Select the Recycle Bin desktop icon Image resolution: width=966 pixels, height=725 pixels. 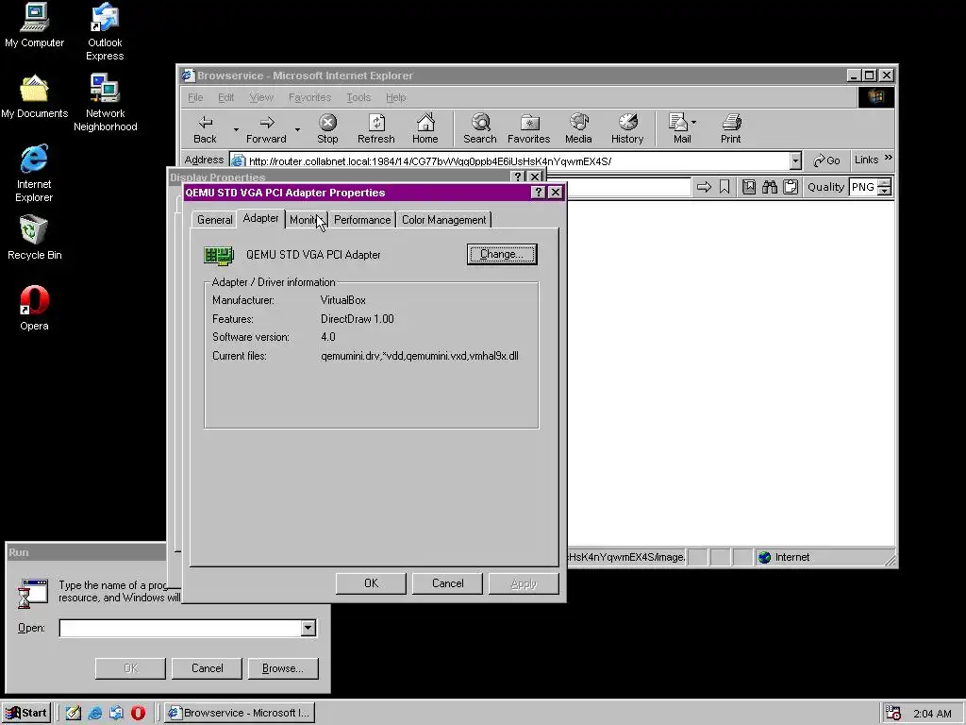[x=35, y=237]
